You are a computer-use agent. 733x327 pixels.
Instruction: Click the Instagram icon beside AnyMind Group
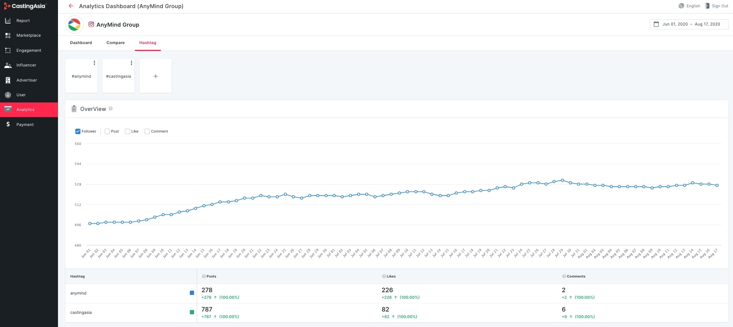pos(91,24)
